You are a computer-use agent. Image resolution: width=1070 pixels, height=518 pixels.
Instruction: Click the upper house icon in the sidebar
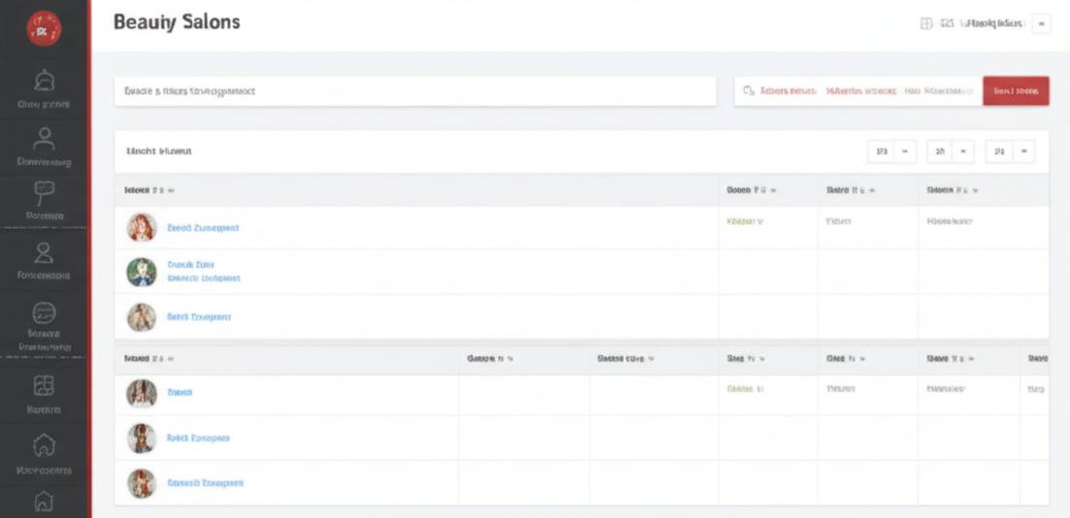(44, 446)
